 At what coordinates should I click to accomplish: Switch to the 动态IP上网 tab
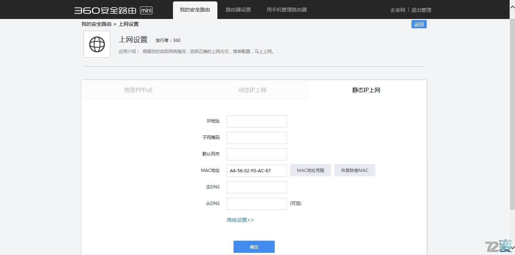pyautogui.click(x=252, y=90)
